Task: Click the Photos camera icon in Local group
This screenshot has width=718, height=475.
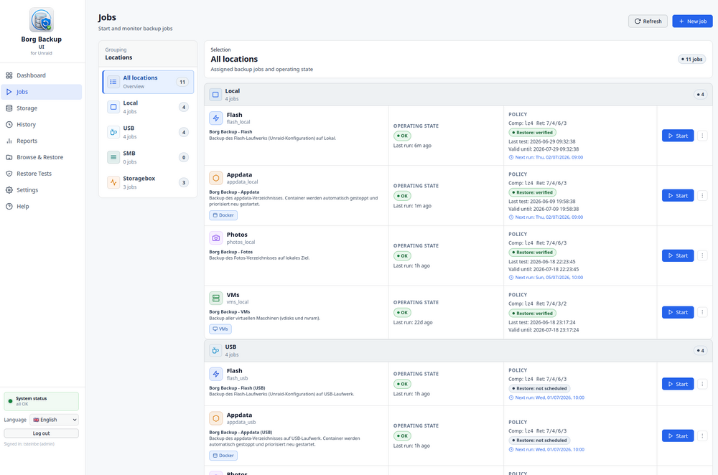Action: click(215, 238)
